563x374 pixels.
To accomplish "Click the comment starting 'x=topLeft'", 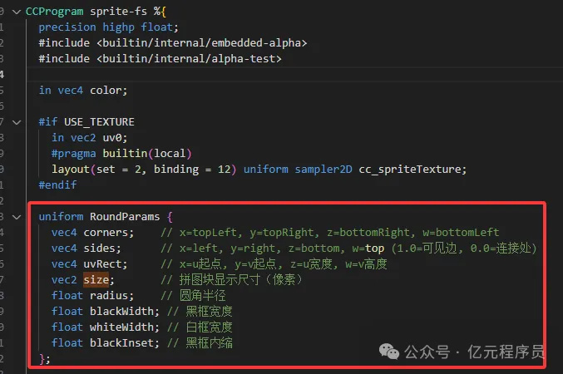I will [330, 233].
